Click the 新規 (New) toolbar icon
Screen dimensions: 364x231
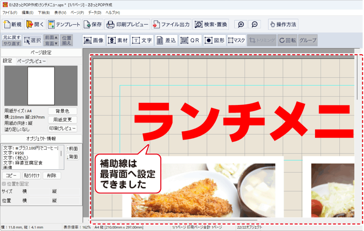tap(13, 24)
